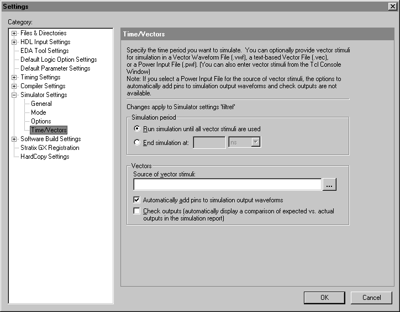Browse for vector stimuli file with ... button
This screenshot has width=400, height=312.
pyautogui.click(x=330, y=185)
